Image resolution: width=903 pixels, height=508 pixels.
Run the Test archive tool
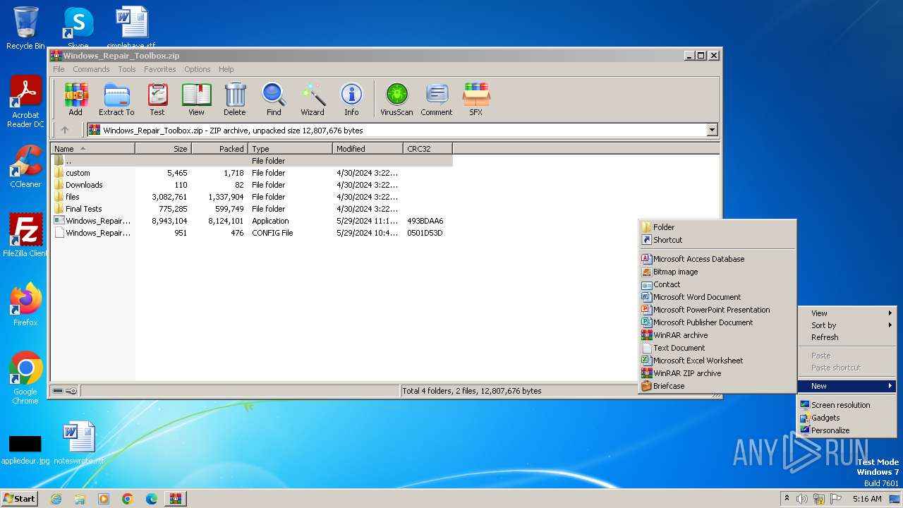coord(157,99)
